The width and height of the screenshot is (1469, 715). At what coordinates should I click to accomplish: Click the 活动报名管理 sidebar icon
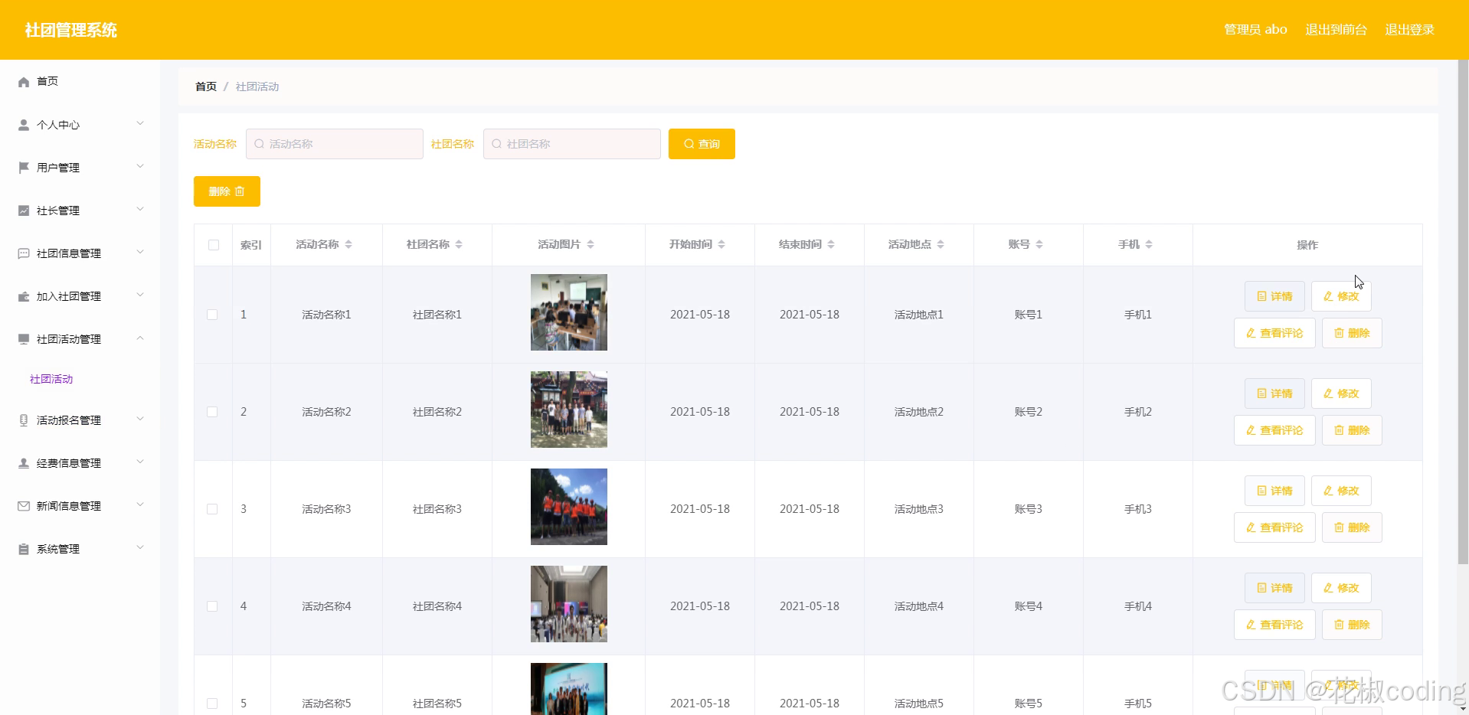tap(24, 420)
